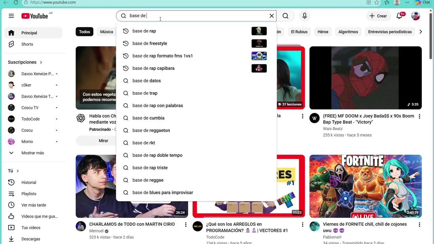
Task: Open Momo channel subscription
Action: tap(33, 142)
